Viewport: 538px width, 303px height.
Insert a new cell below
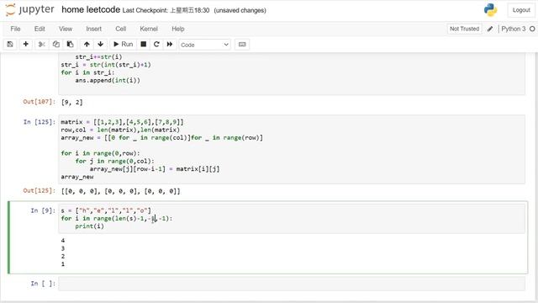[x=26, y=45]
